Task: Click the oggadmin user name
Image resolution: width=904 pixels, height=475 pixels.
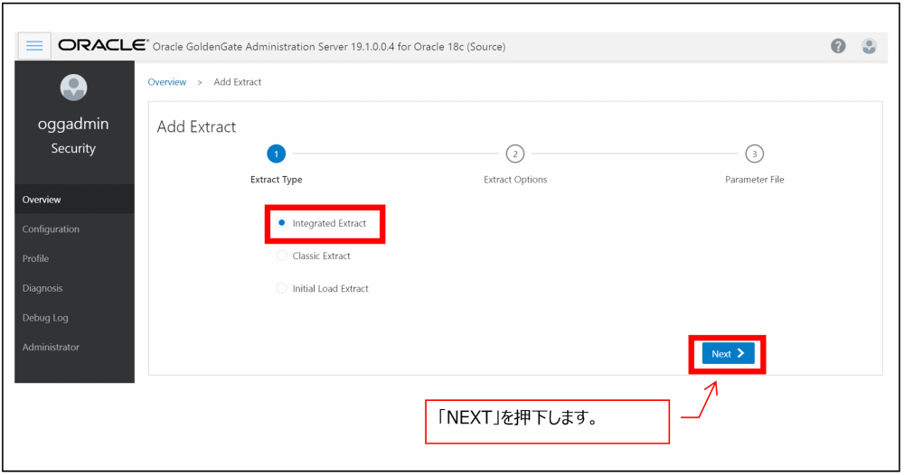Action: coord(73,124)
